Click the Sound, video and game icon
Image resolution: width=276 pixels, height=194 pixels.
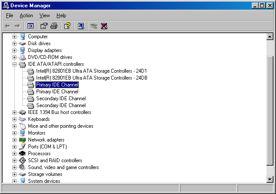(x=22, y=167)
